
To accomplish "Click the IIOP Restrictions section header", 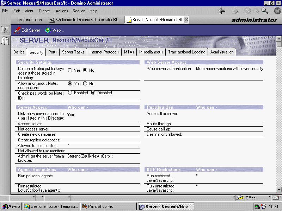I will 204,170.
